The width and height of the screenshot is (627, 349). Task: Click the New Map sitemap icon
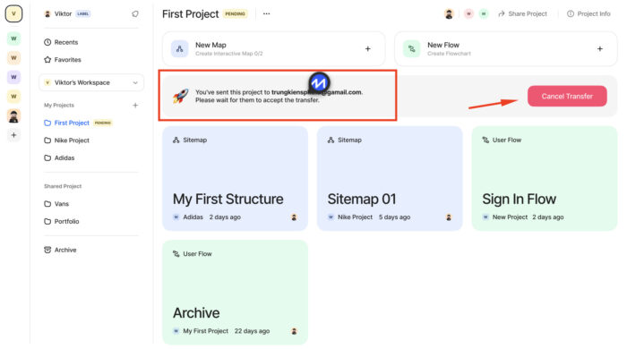click(x=179, y=48)
